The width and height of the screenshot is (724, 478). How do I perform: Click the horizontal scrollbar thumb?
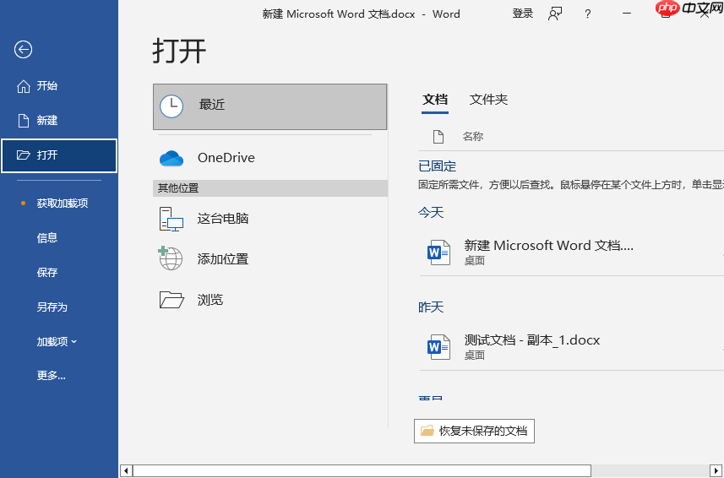pos(362,471)
